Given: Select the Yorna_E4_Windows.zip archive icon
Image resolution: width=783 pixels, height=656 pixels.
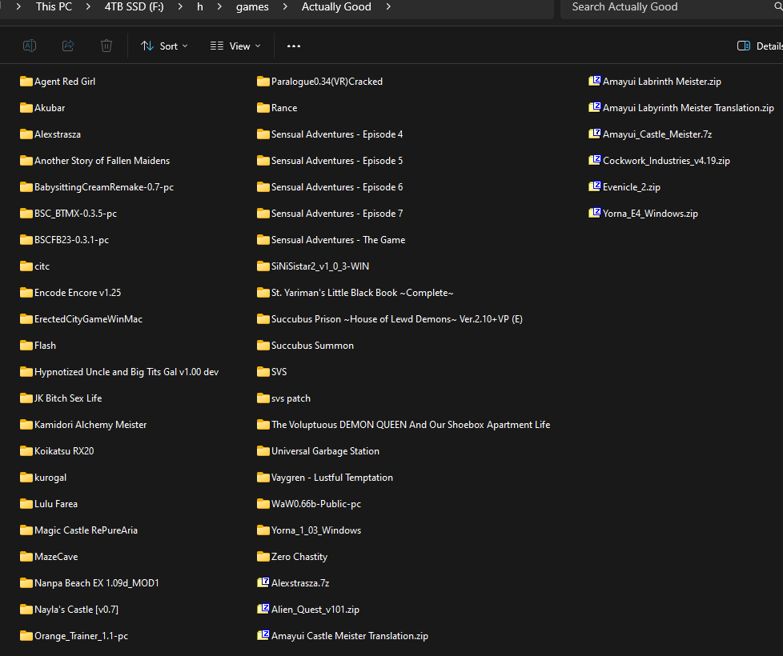Looking at the screenshot, I should pos(595,214).
